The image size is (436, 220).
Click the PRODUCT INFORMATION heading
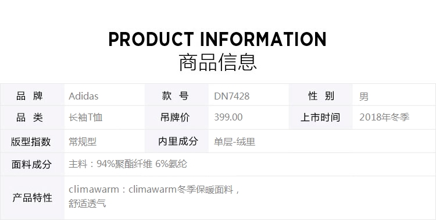217,39
